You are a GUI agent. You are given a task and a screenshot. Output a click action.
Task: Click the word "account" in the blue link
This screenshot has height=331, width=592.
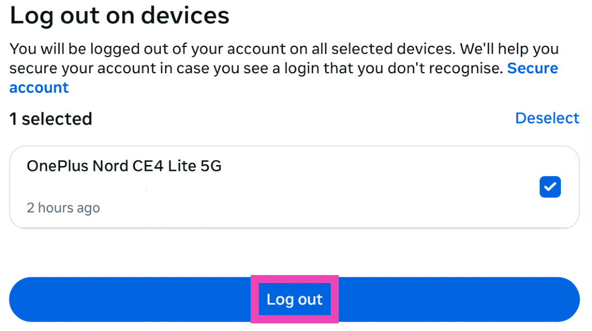point(39,87)
